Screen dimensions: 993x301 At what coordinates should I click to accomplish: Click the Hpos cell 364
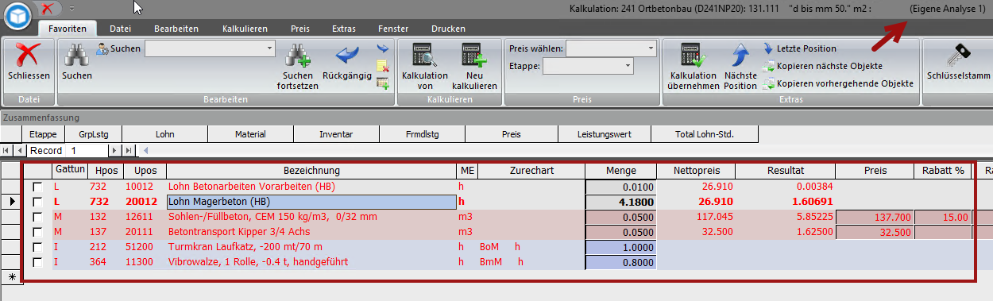[105, 262]
